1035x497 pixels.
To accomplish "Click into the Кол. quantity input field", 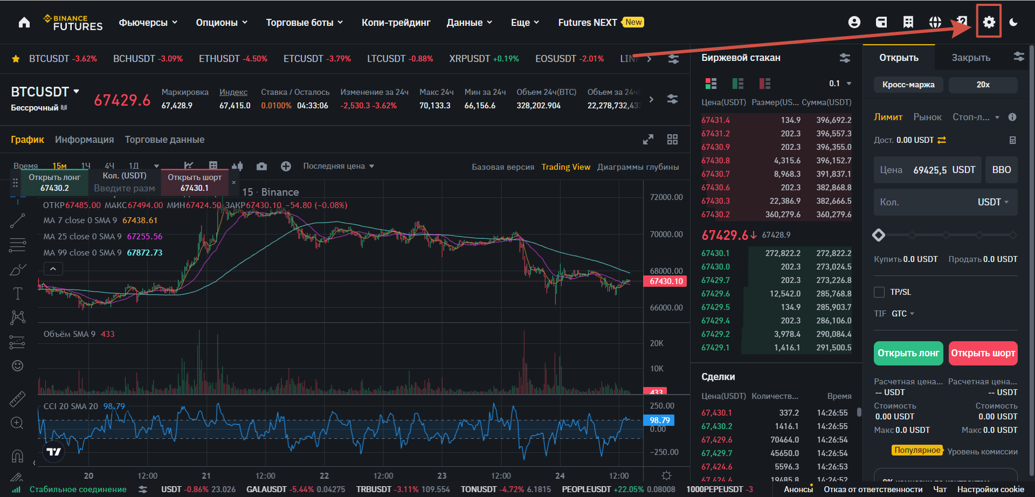I will pos(946,202).
